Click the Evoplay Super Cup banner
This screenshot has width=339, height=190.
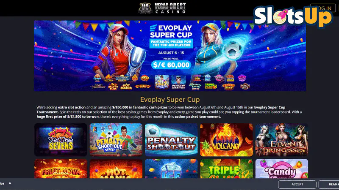(x=170, y=56)
